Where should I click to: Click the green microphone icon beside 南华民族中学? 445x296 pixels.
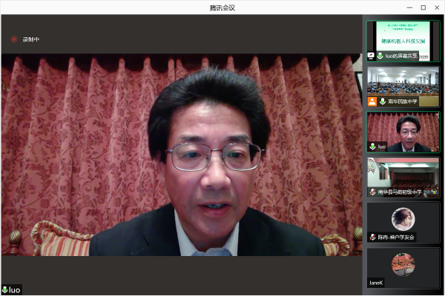tap(382, 101)
